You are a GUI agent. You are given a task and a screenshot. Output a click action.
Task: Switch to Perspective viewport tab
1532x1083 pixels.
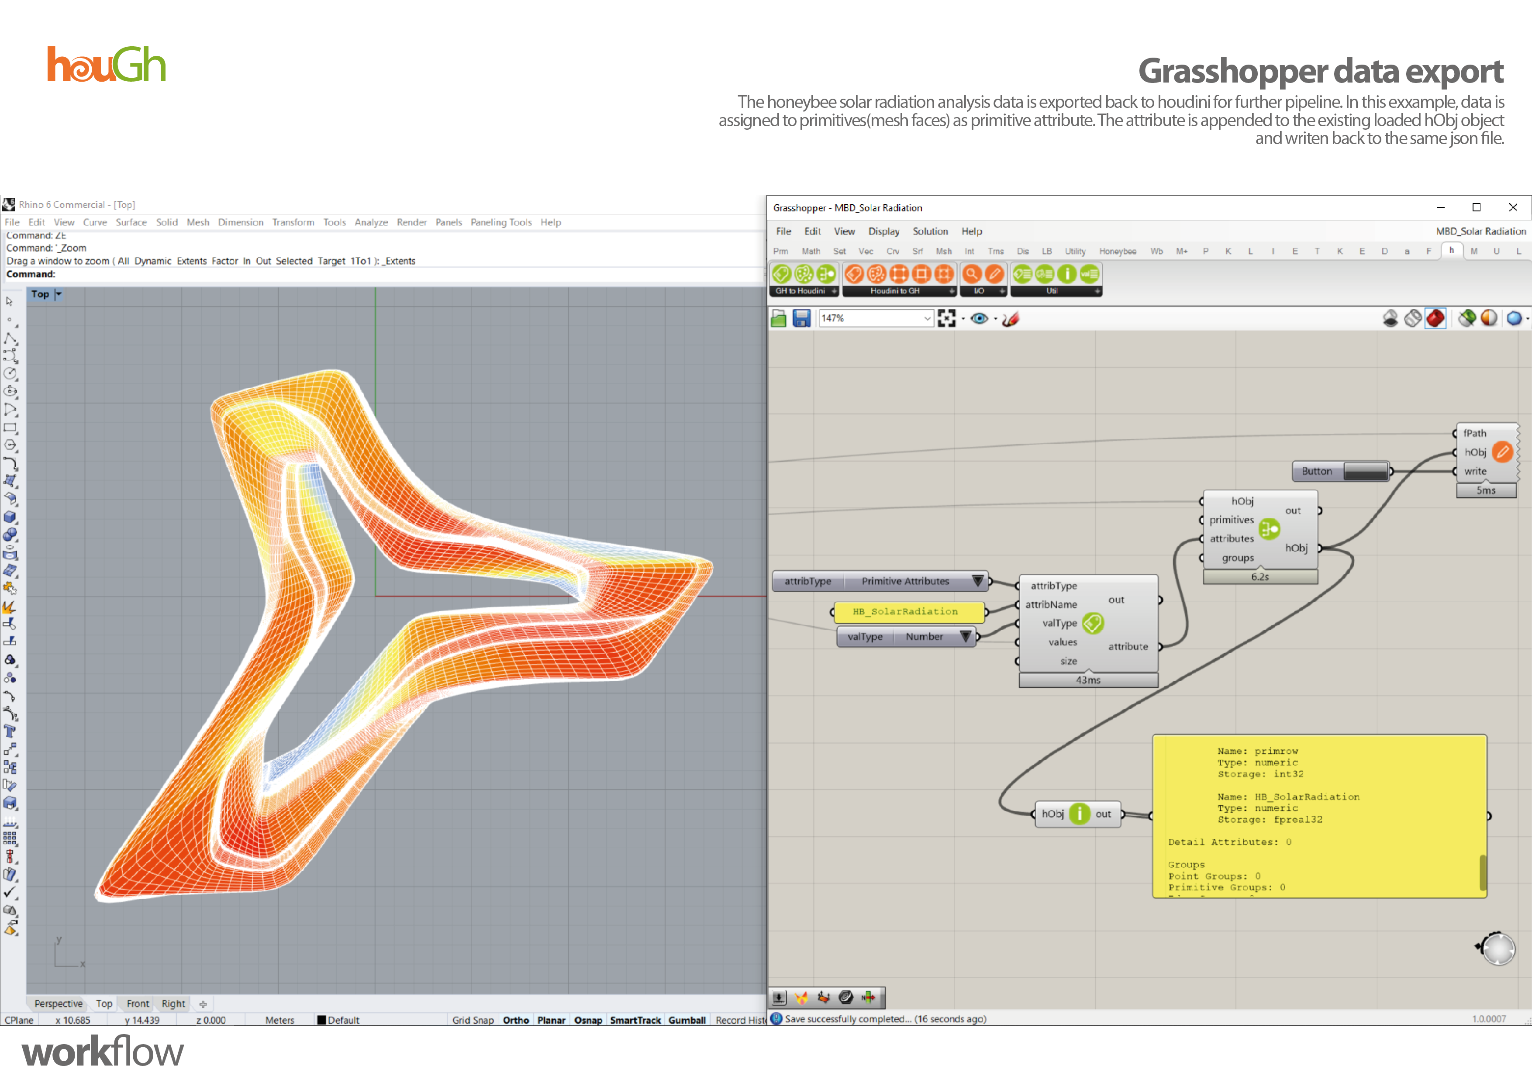[x=58, y=1003]
